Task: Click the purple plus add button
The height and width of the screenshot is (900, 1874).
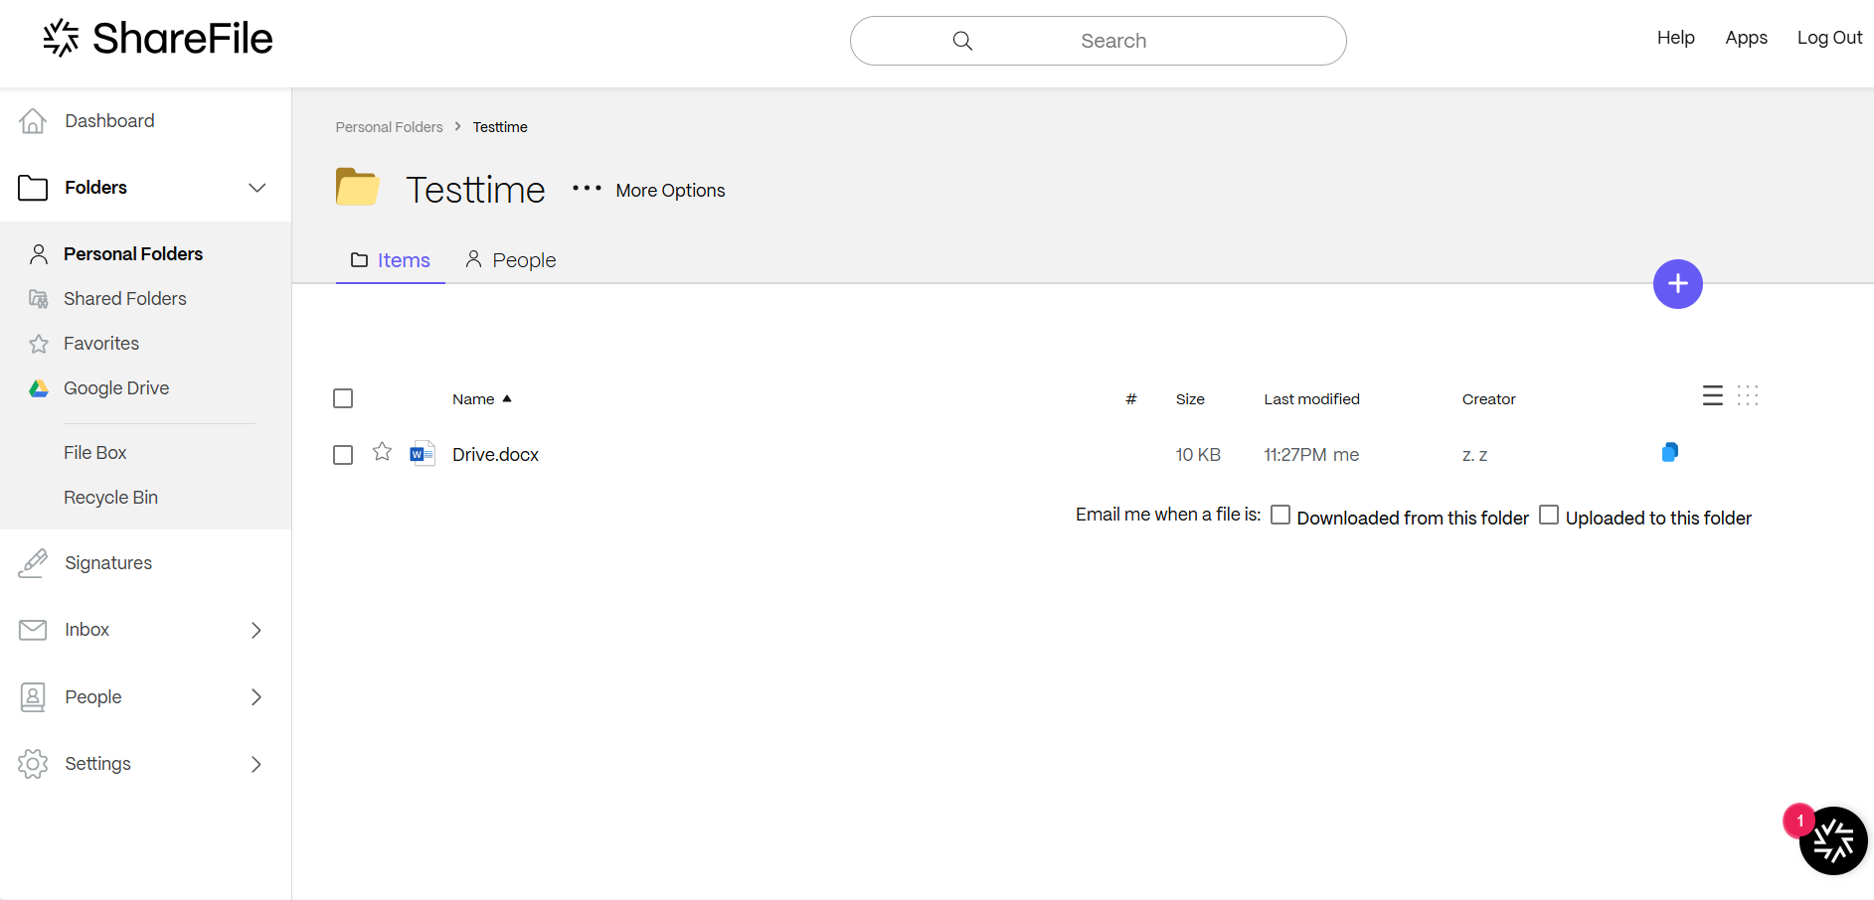Action: point(1677,284)
